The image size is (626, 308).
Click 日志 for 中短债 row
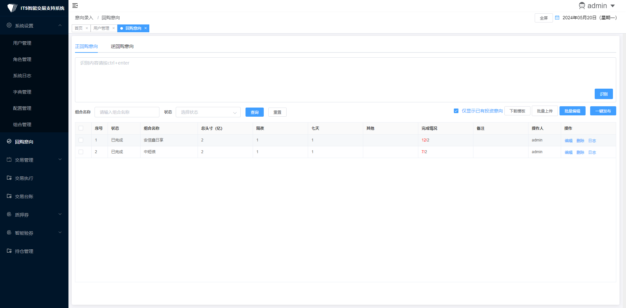tap(592, 152)
